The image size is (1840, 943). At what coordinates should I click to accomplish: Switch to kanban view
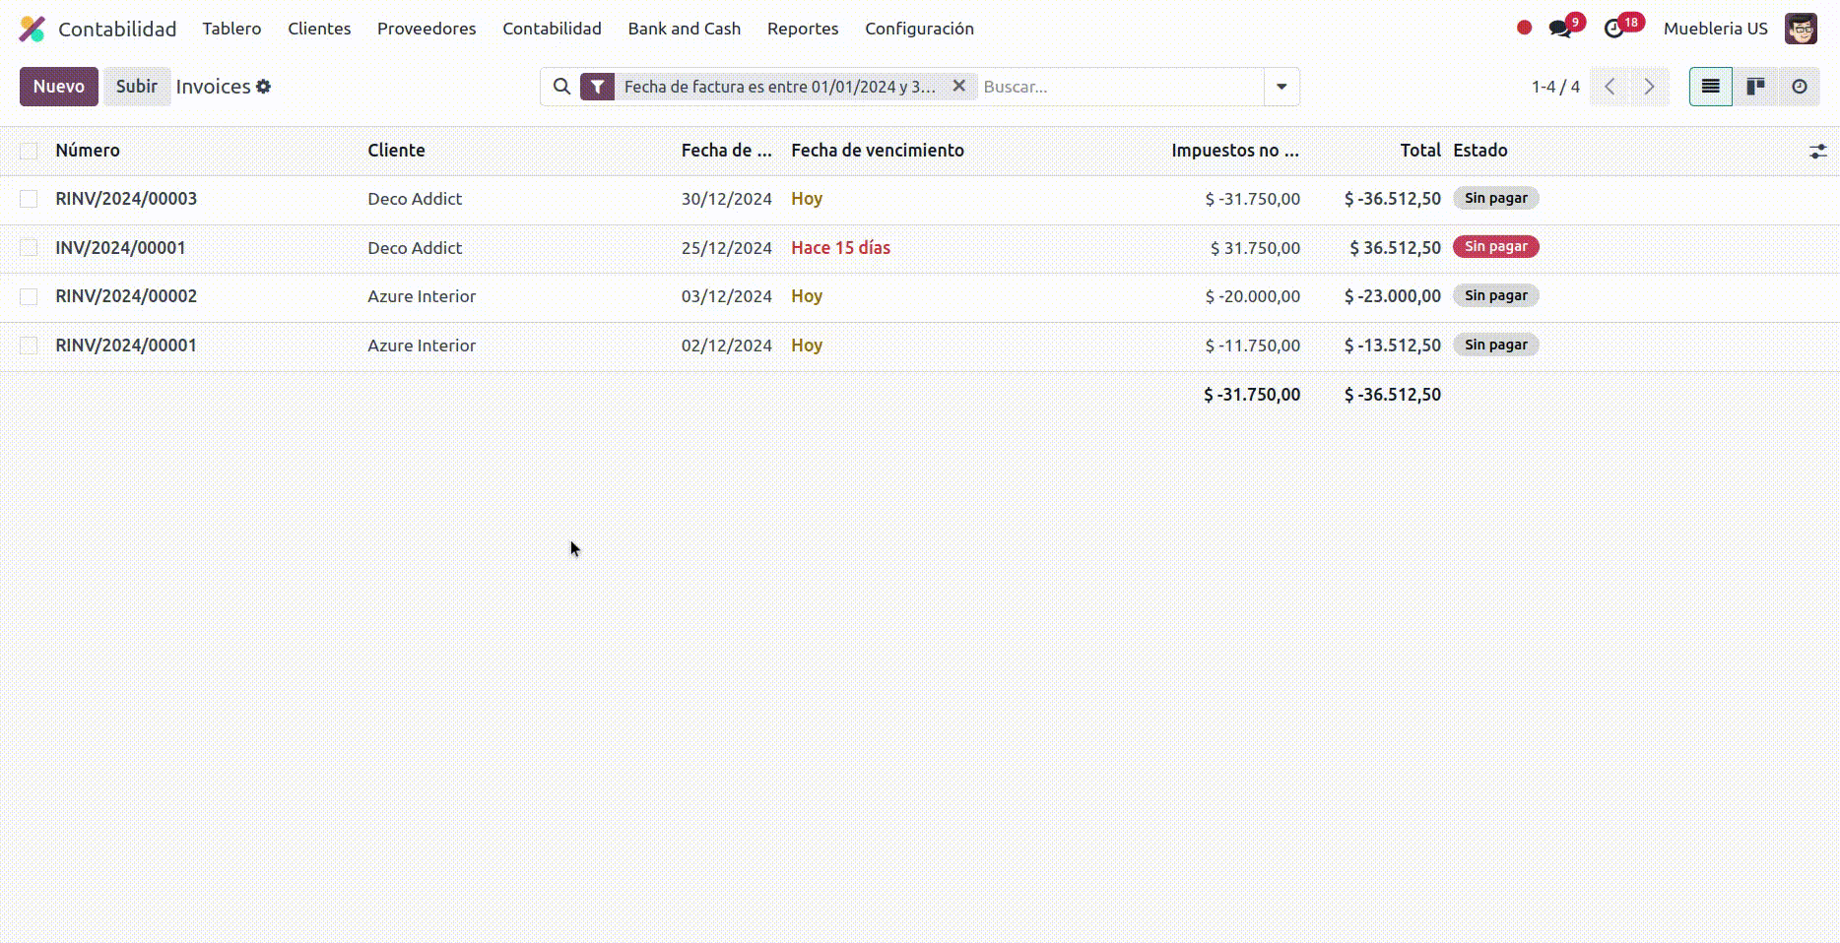[1755, 87]
